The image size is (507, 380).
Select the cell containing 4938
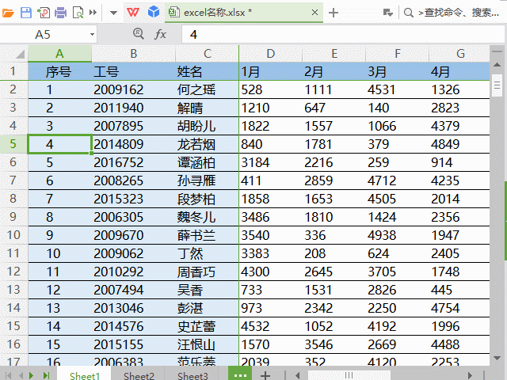[398, 235]
